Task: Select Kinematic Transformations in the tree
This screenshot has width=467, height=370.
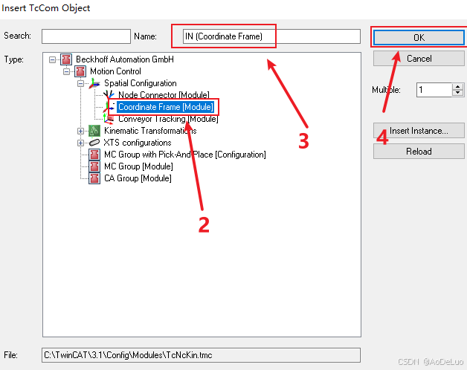Action: [150, 131]
